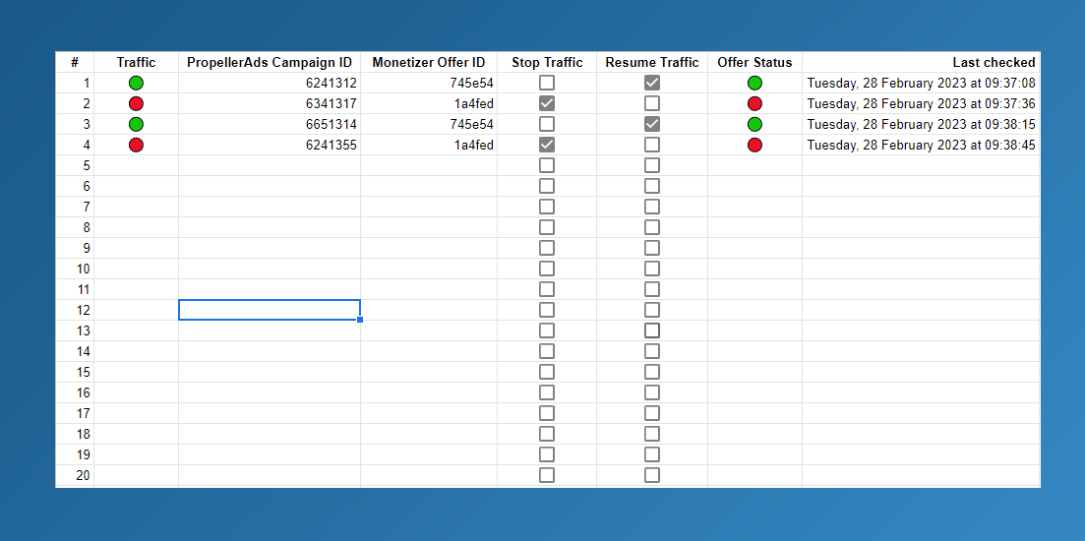Select the Resume Traffic column header

(652, 62)
